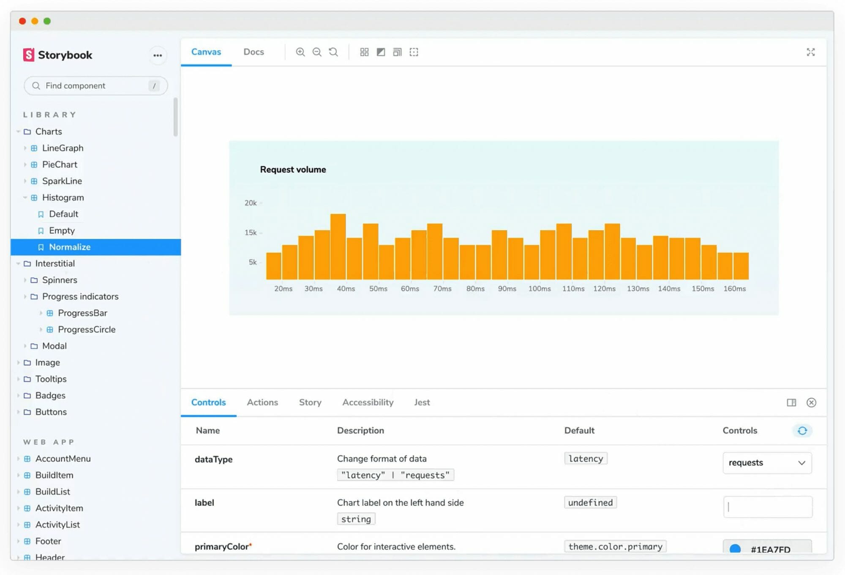Enter full screen with the expand icon
Screen dimensions: 845x575
[810, 52]
